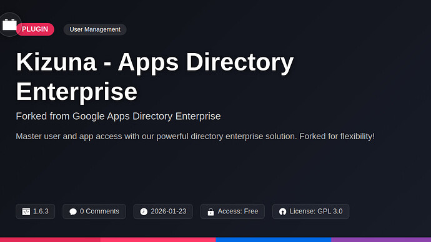Click the 1.6.3 version label
Image resolution: width=431 pixels, height=242 pixels.
coord(41,211)
